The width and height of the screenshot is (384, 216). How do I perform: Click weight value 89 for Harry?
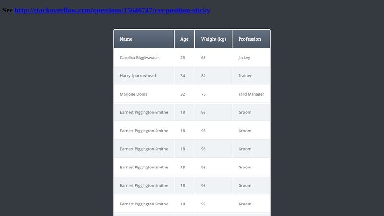coord(203,76)
